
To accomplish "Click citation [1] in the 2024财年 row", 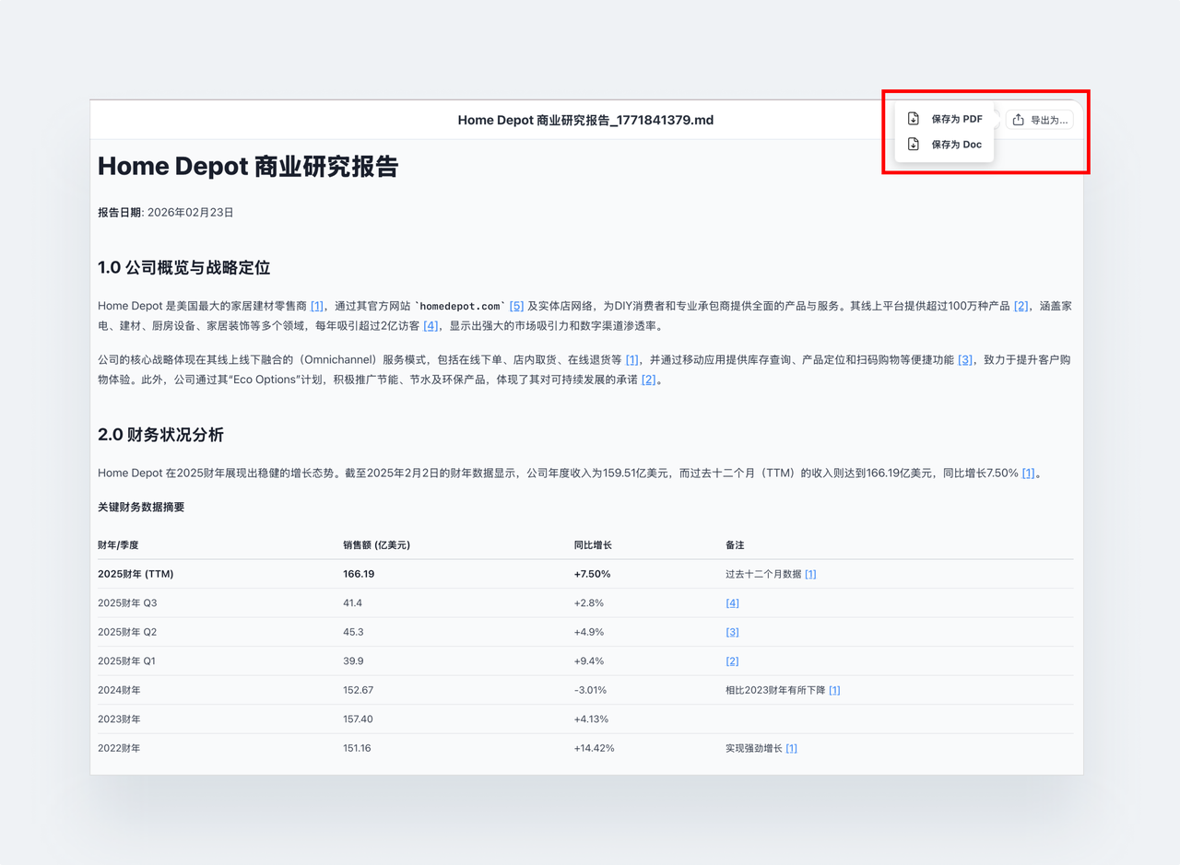I will pos(834,690).
